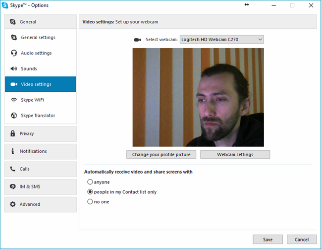Expand the Advanced section
The image size is (321, 249).
click(x=40, y=204)
